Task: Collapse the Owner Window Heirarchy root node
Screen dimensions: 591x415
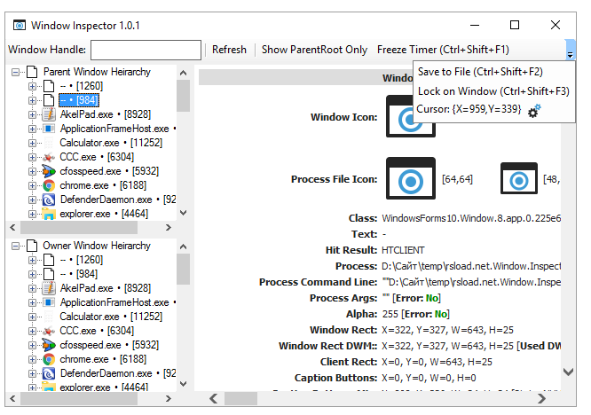Action: tap(17, 245)
